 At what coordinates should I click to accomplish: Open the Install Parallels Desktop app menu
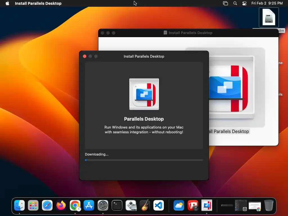38,3
